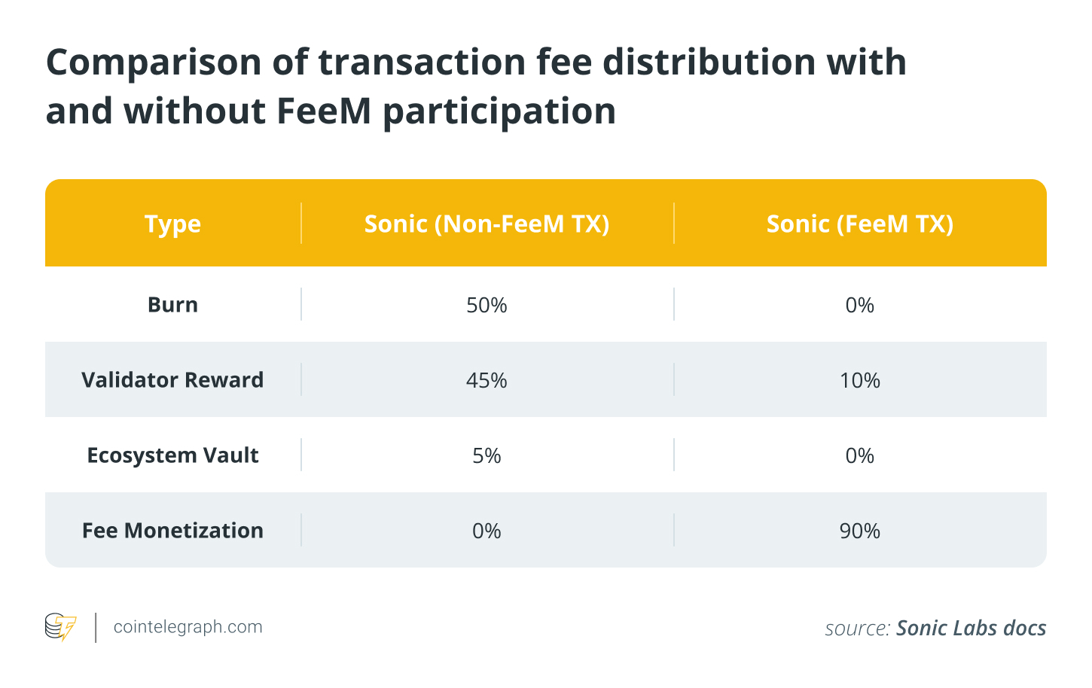The width and height of the screenshot is (1092, 688).
Task: Select the Validator Reward row label
Action: point(172,380)
